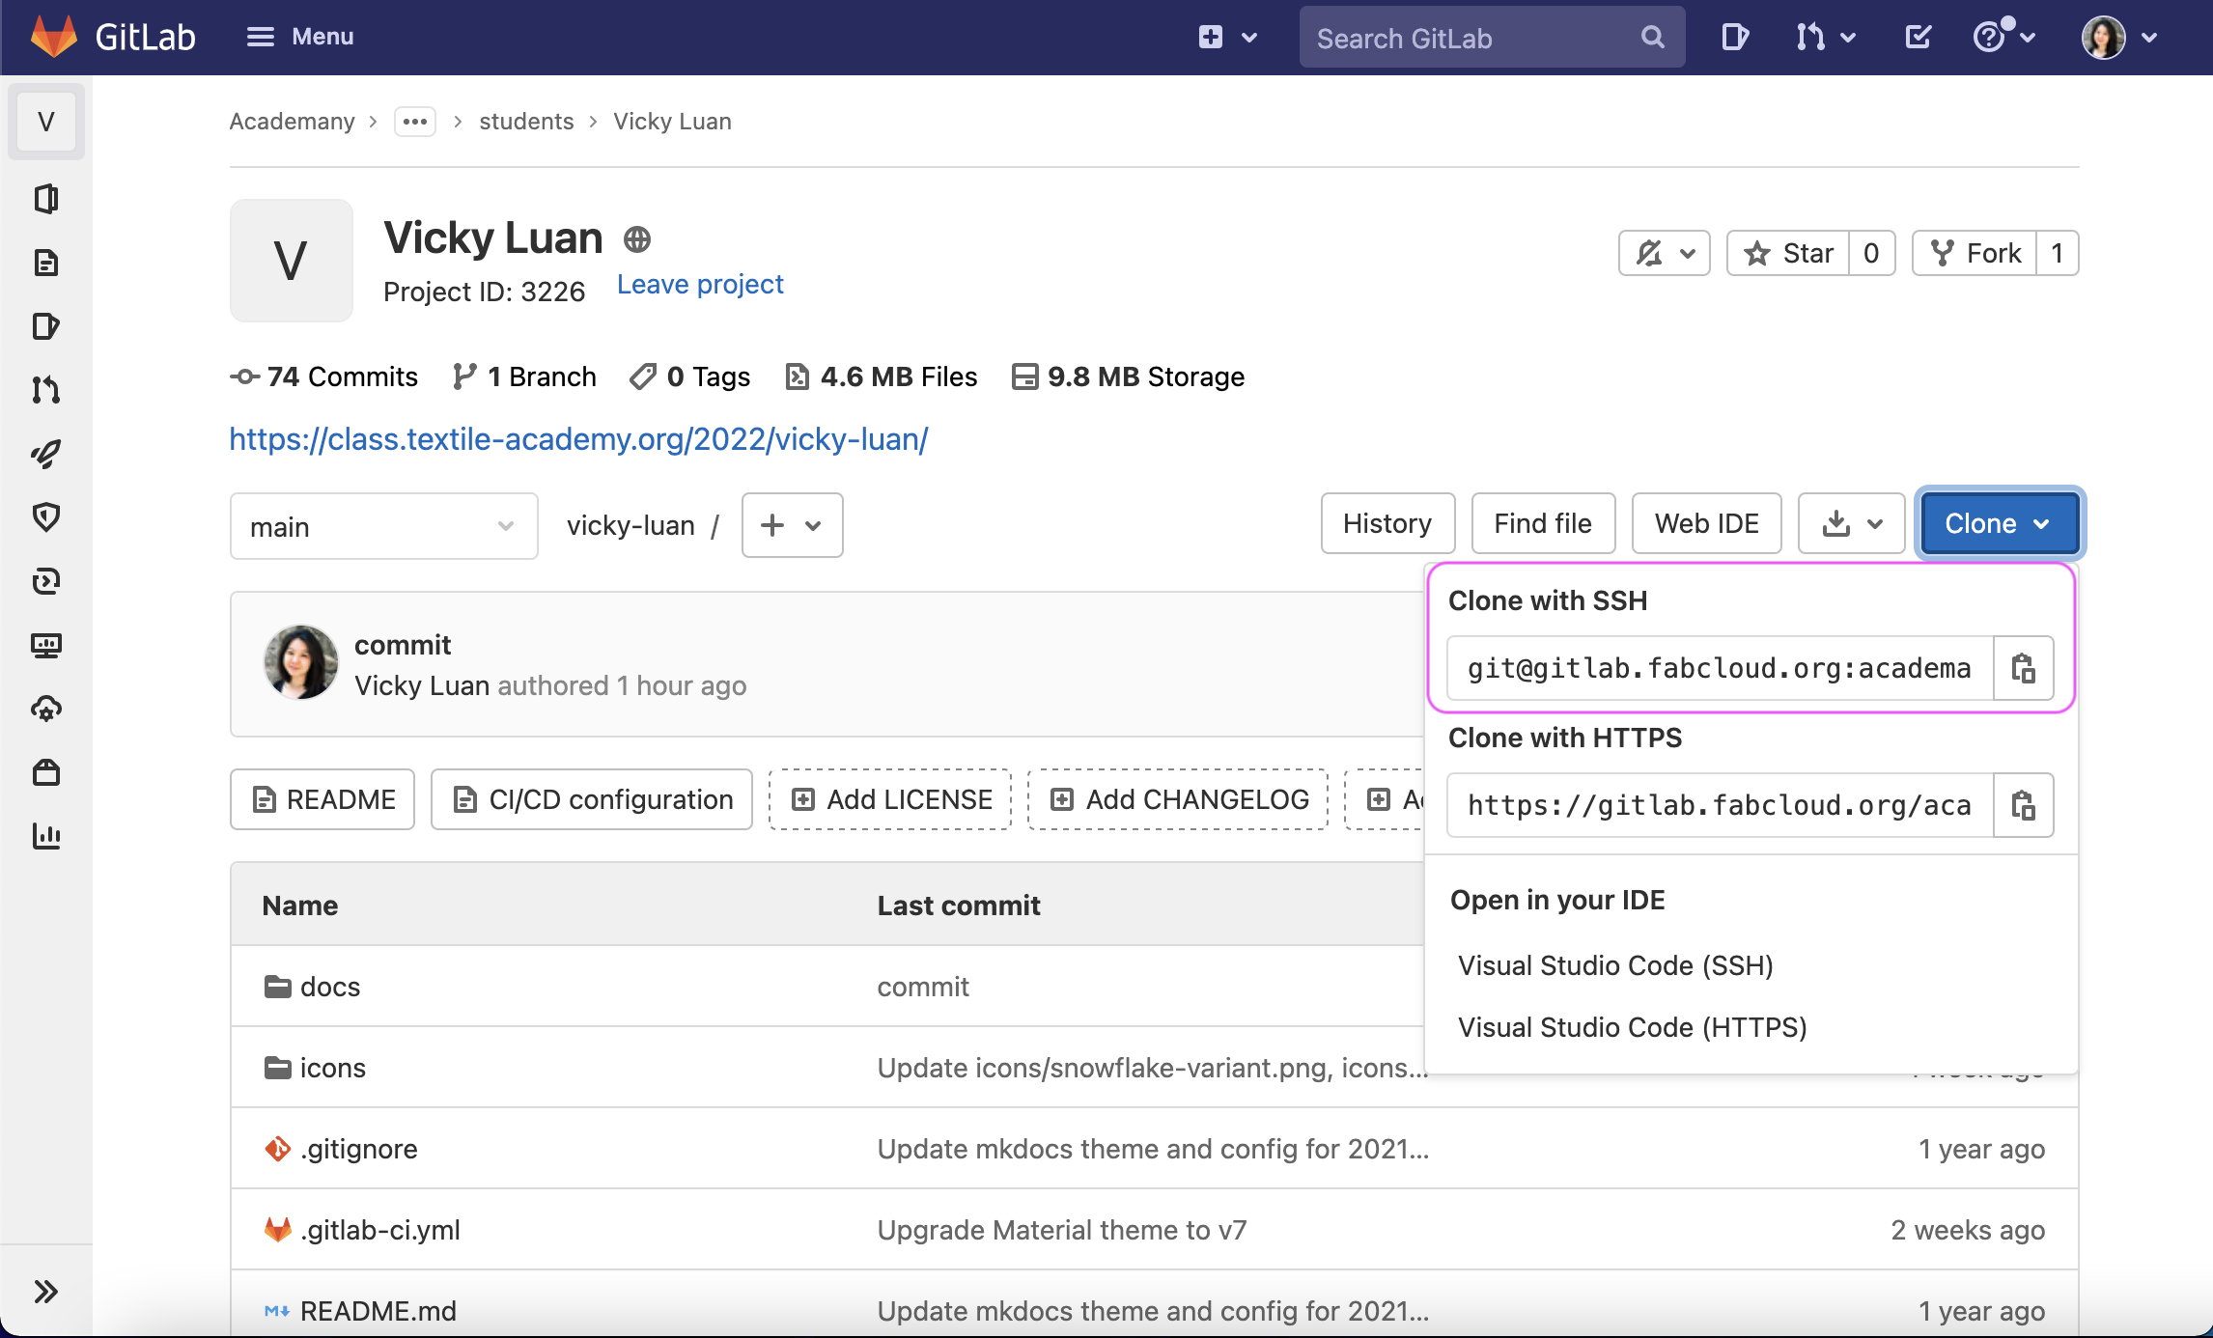Open 1 Branch link

pos(524,376)
